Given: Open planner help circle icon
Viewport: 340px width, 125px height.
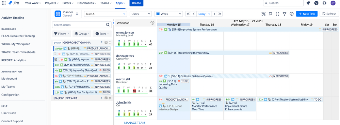Looking at the screenshot, I should point(292,14).
